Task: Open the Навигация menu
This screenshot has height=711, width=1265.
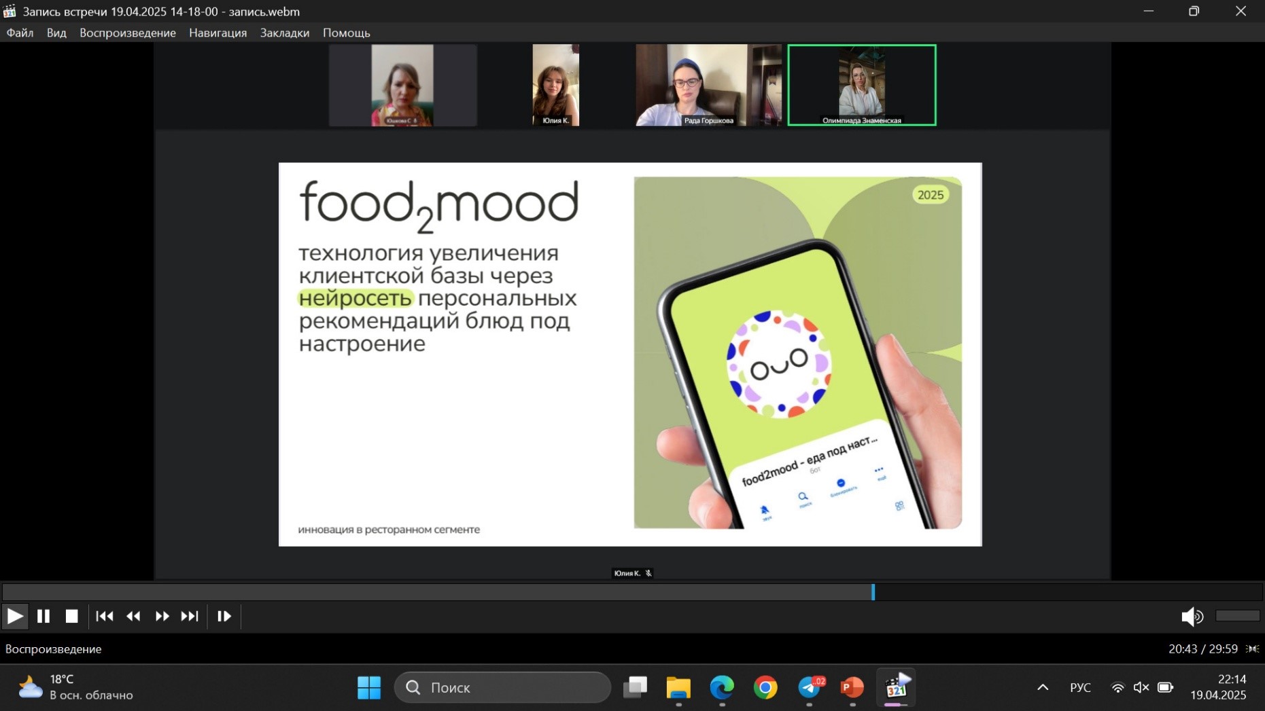Action: pos(218,33)
